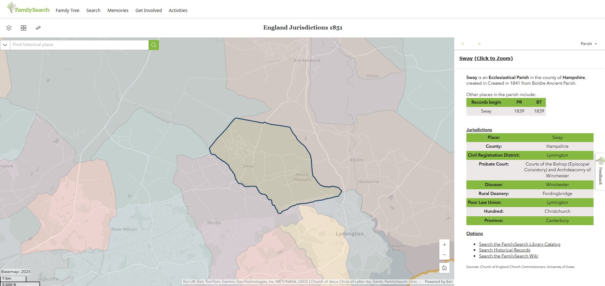Return to default extent via home icon
This screenshot has width=605, height=286.
pyautogui.click(x=444, y=268)
